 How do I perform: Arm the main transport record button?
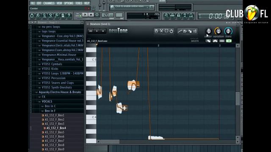coord(97,15)
